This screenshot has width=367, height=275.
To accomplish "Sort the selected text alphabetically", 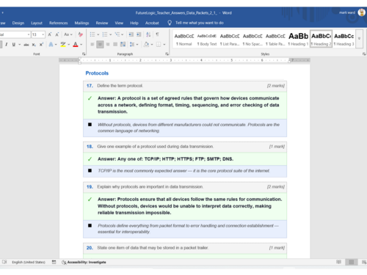I will click(x=148, y=34).
